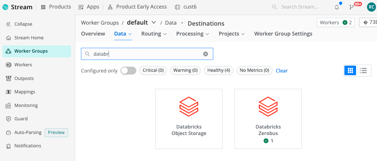Click the 99+ badge
This screenshot has height=161, width=377.
point(358,4)
